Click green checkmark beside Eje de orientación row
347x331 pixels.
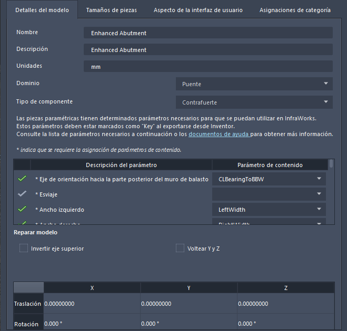point(22,179)
